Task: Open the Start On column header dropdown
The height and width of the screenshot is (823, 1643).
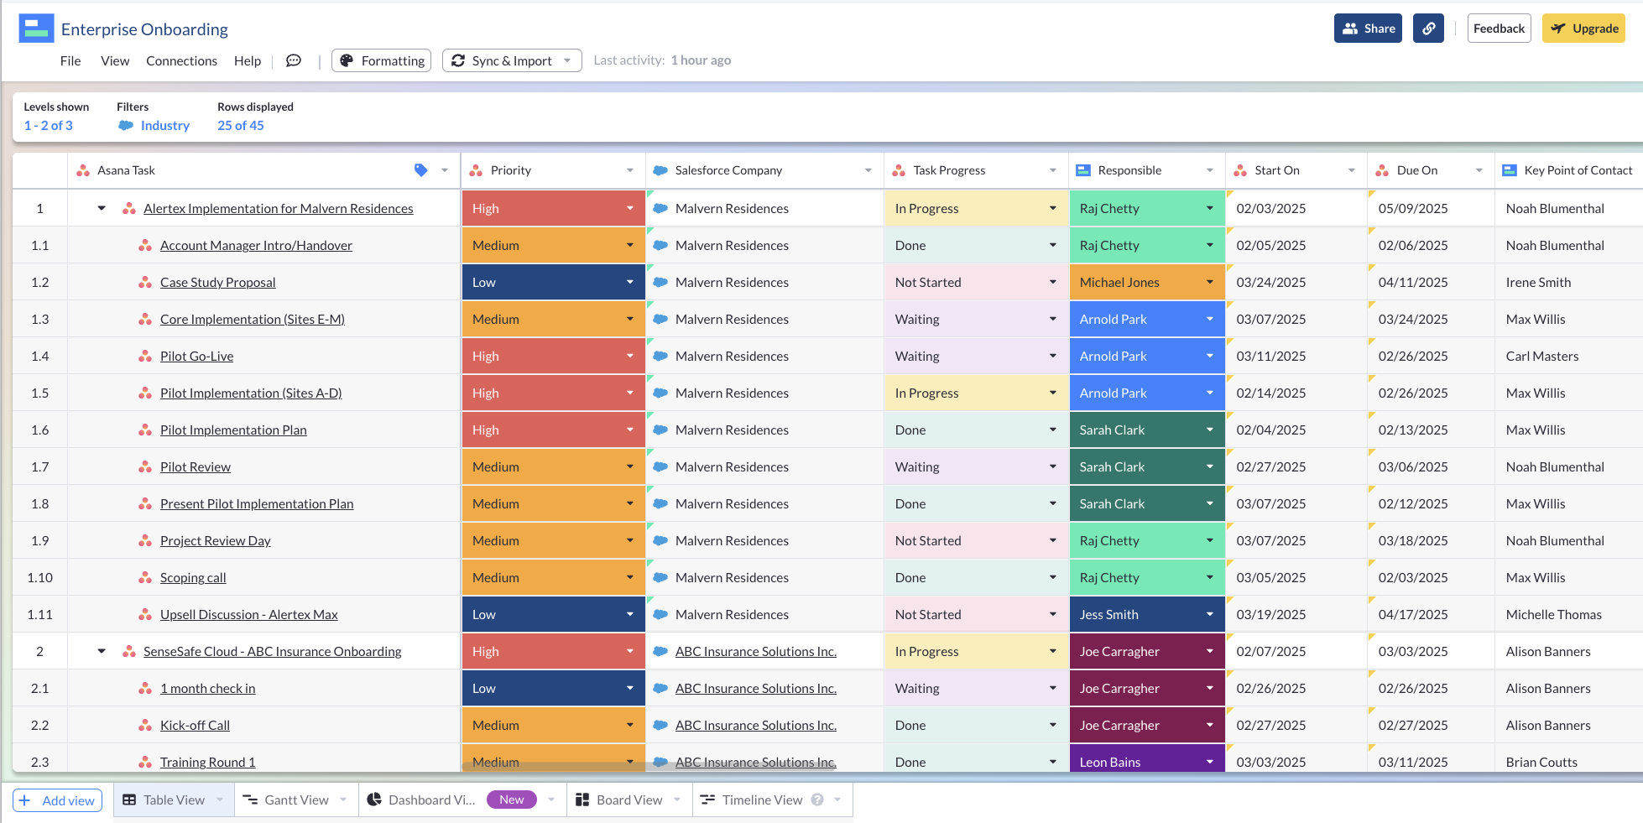Action: point(1352,170)
